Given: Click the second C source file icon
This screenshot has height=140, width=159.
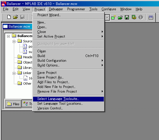Looking at the screenshot, I should point(25,51).
